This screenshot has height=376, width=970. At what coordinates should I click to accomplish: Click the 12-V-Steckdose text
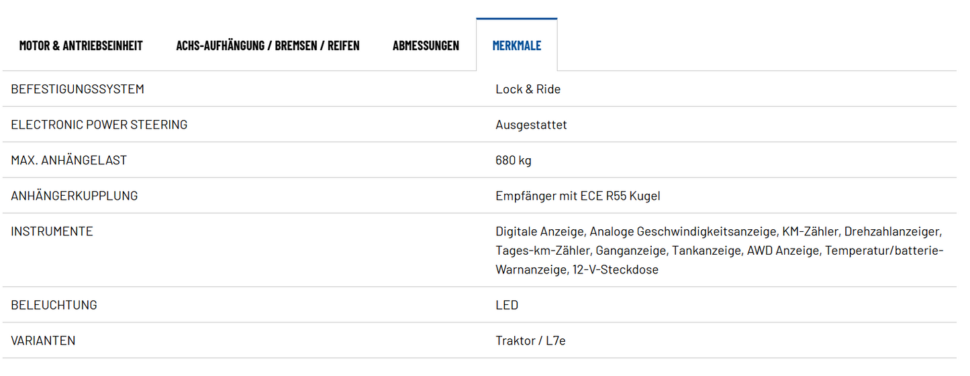[615, 269]
